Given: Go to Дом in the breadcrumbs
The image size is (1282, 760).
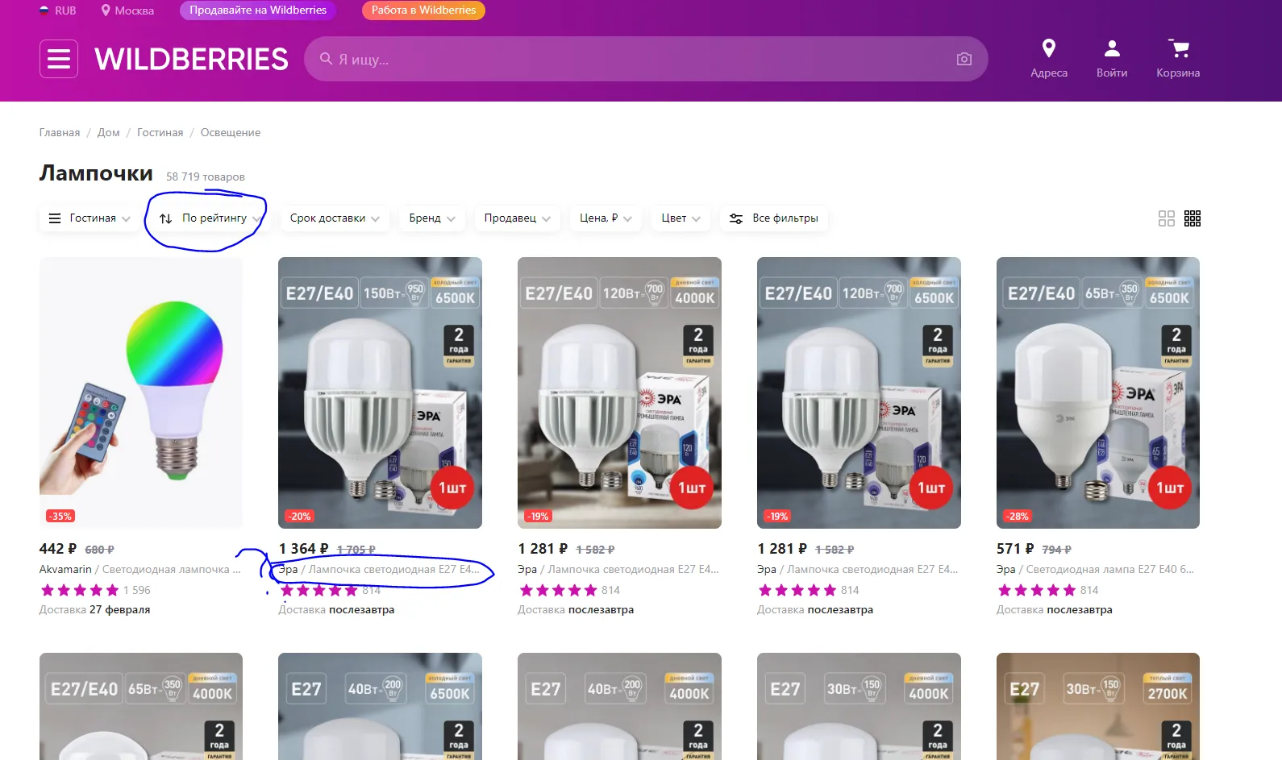Looking at the screenshot, I should tap(108, 133).
